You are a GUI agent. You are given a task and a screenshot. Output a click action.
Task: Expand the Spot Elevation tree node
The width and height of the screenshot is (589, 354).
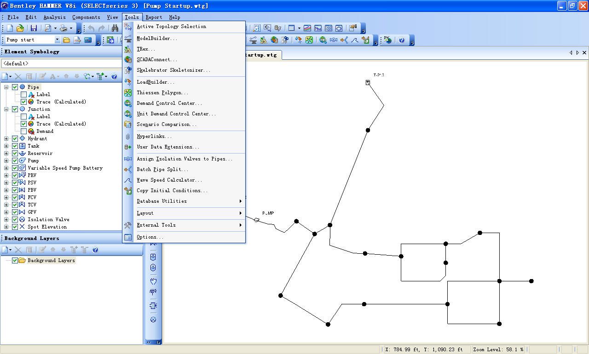(6, 227)
